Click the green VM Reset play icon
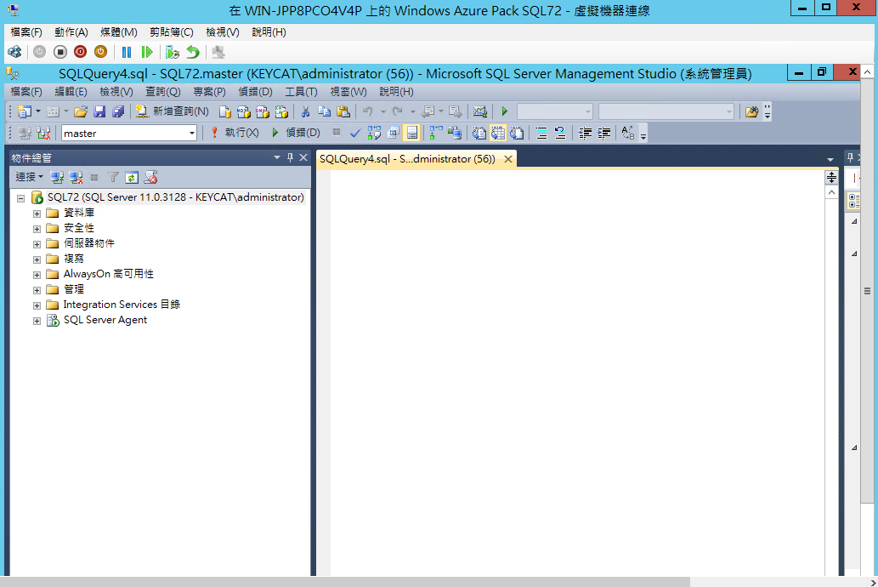 [147, 52]
